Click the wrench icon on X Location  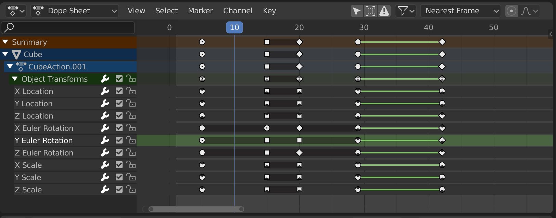[105, 91]
